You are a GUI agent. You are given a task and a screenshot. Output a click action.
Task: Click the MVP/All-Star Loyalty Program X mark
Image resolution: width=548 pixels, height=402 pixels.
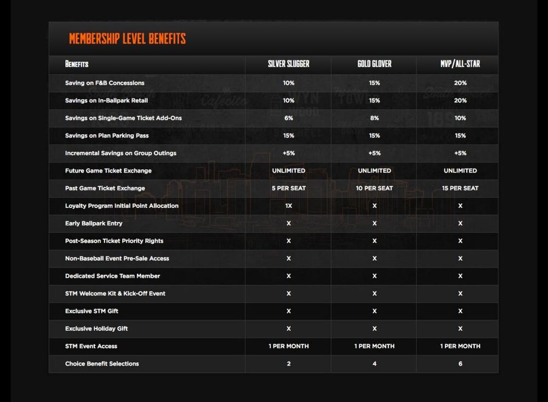tap(460, 206)
